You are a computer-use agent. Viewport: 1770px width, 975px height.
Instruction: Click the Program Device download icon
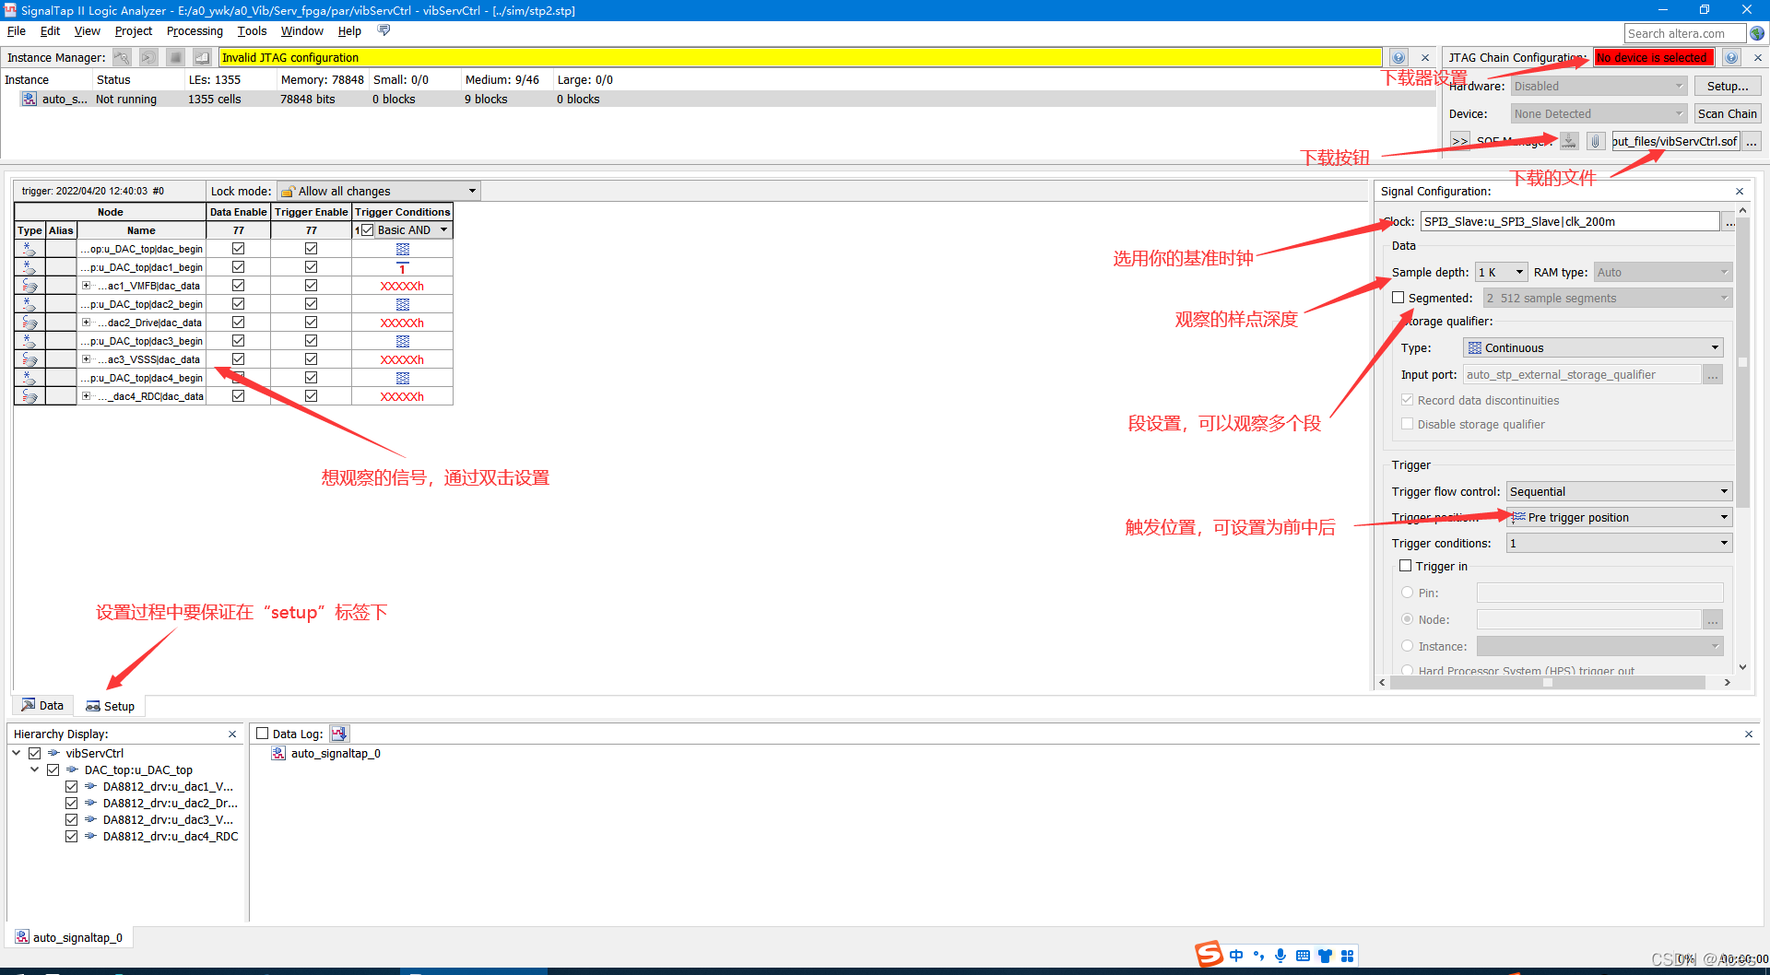(1569, 141)
